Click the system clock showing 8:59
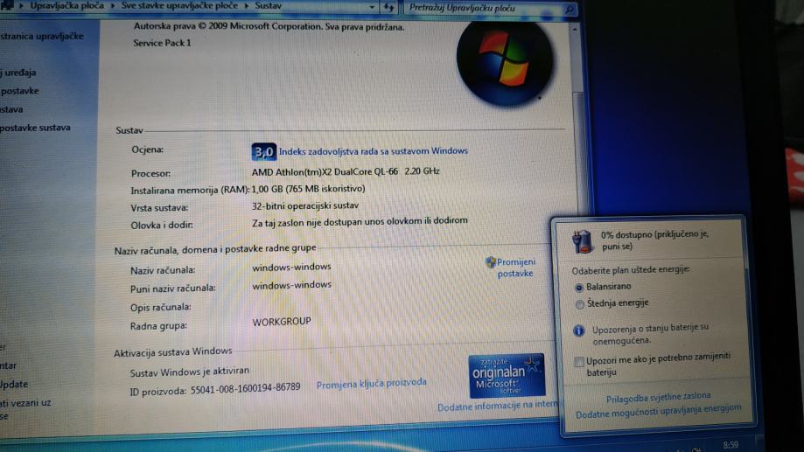This screenshot has height=452, width=804. coord(731,444)
